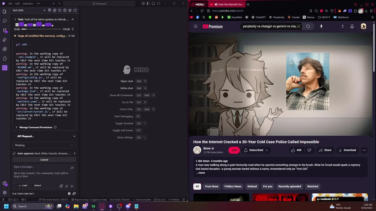Open Source Control view with 7 badge
376x211 pixels.
coord(4,30)
